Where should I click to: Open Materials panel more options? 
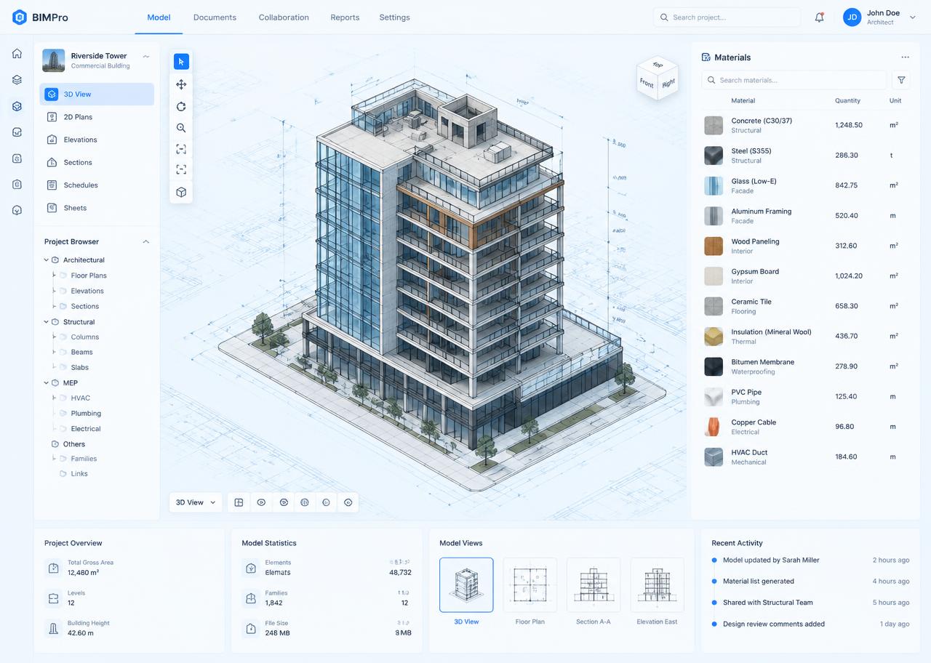905,57
